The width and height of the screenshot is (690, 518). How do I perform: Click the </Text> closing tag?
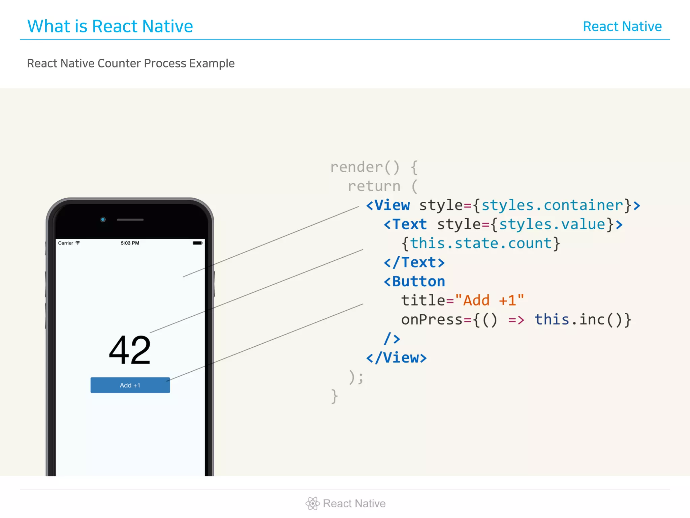[414, 262]
